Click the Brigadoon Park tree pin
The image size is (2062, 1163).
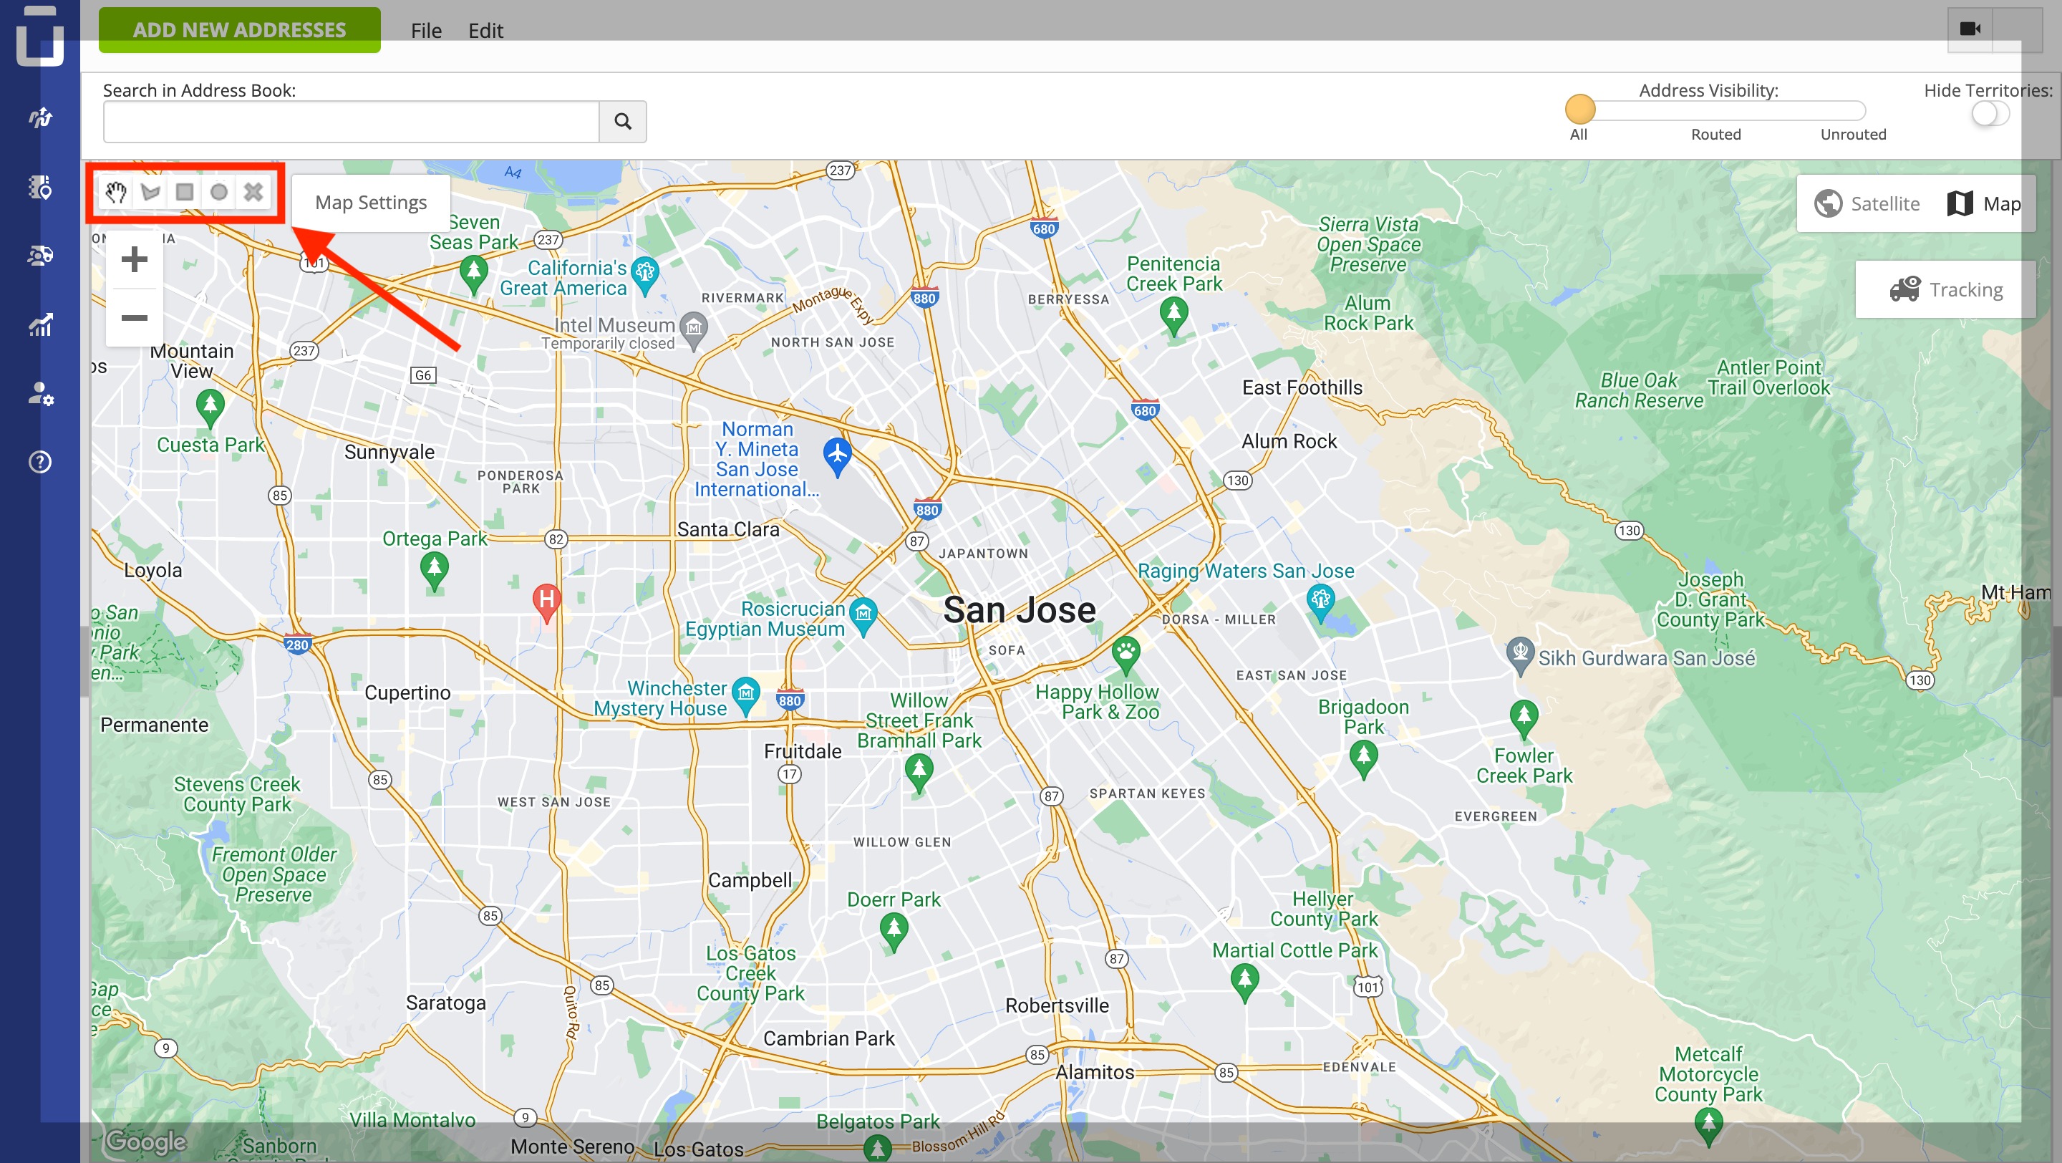click(1363, 761)
